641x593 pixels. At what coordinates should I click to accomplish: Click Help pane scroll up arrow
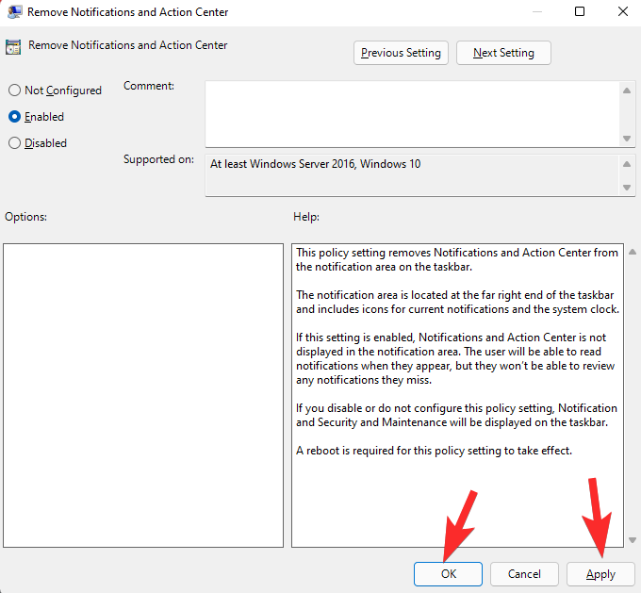point(632,253)
